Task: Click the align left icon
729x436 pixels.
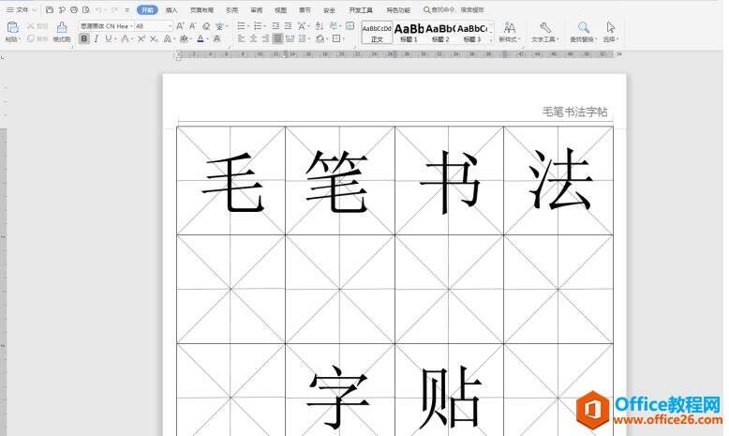Action: pos(241,39)
